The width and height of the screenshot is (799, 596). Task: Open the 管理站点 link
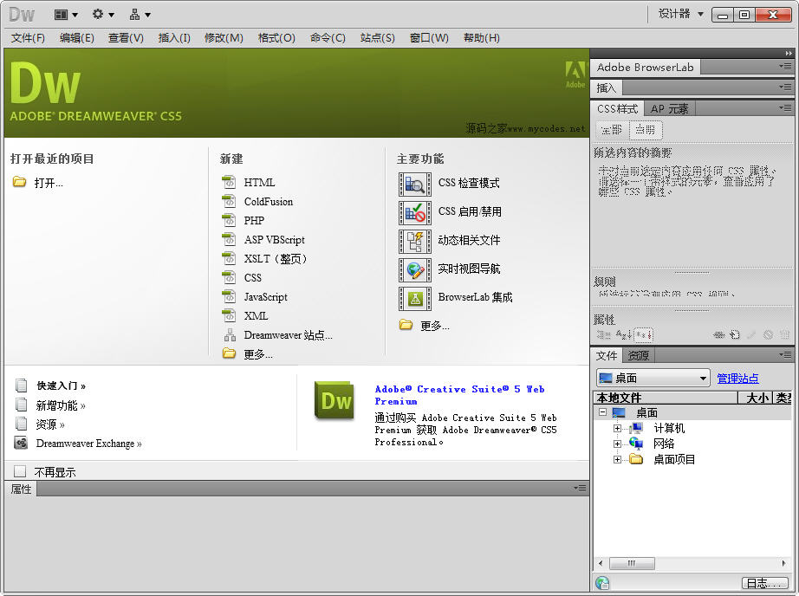pos(737,379)
